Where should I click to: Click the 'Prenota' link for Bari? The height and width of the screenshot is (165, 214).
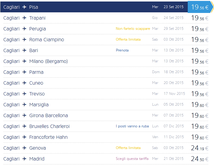click(122, 50)
